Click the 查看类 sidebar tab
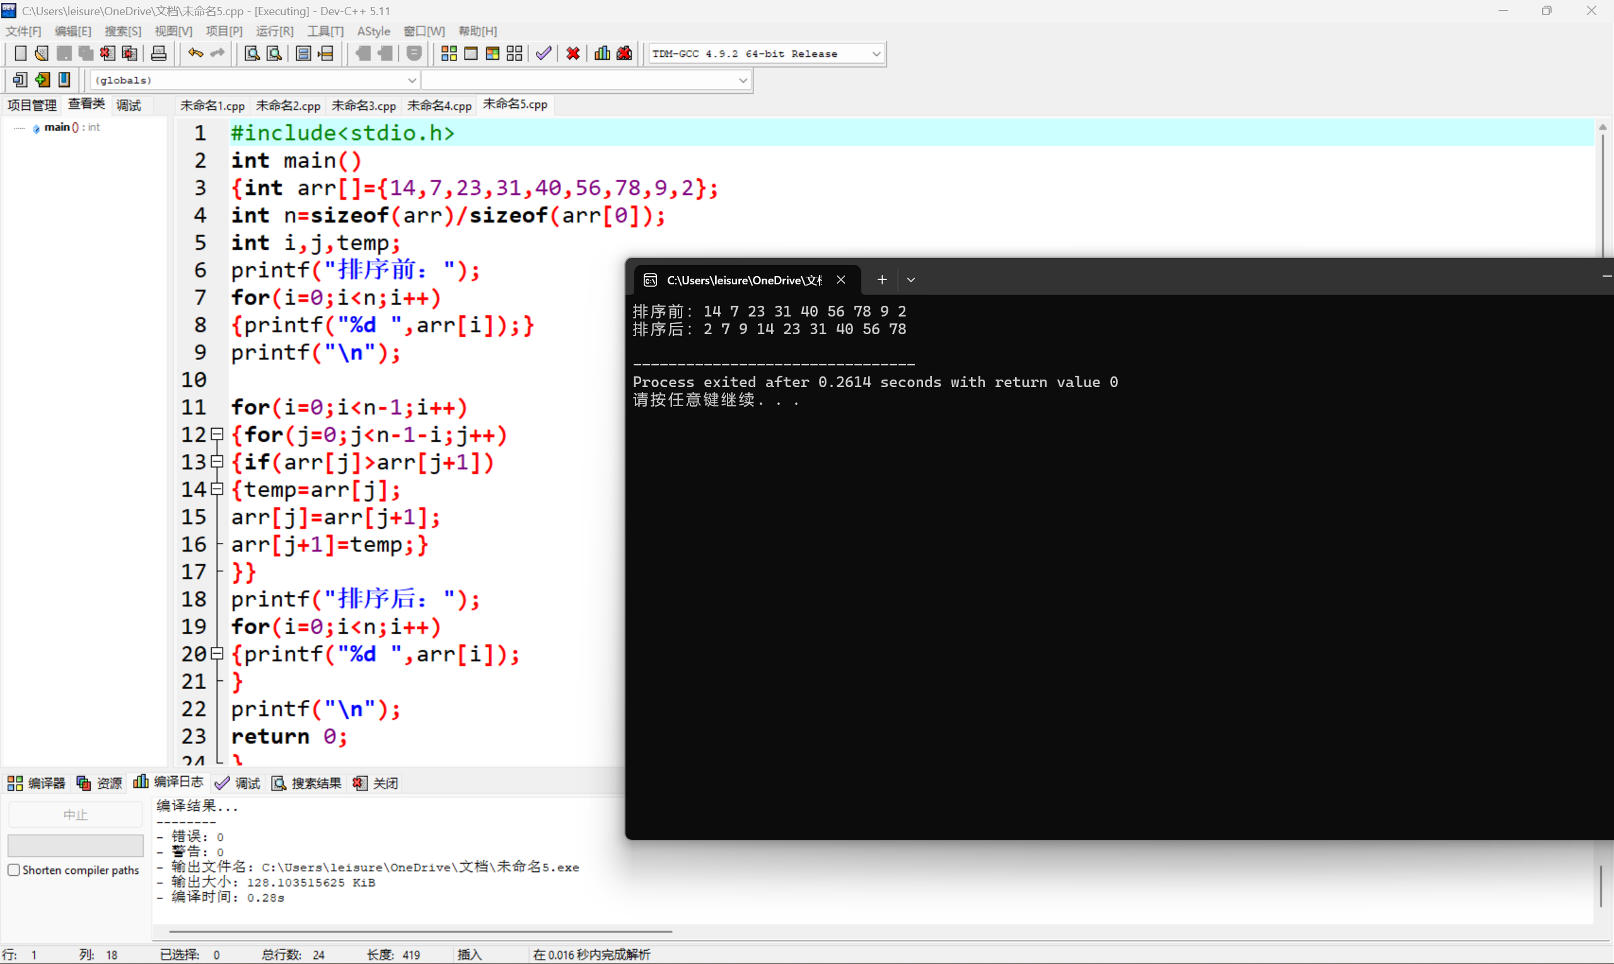This screenshot has width=1614, height=964. point(86,104)
